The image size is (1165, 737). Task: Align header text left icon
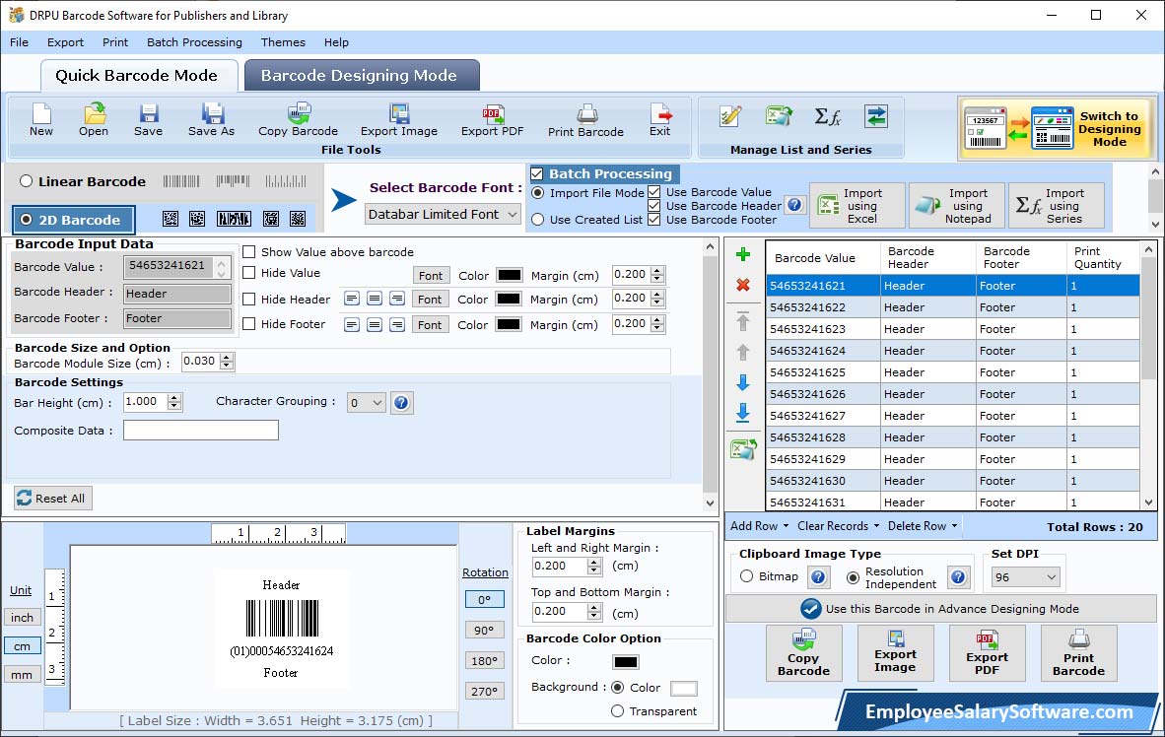(352, 299)
